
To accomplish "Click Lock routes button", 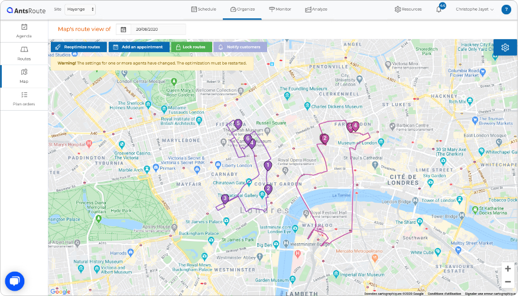I will (x=191, y=47).
